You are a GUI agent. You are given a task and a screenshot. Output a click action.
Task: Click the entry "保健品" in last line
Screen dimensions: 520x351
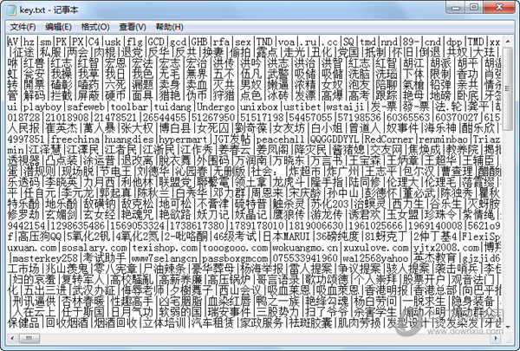pyautogui.click(x=23, y=322)
